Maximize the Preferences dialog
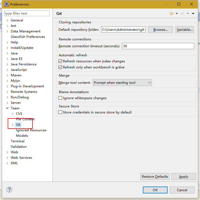200x200 pixels. (x=179, y=4)
